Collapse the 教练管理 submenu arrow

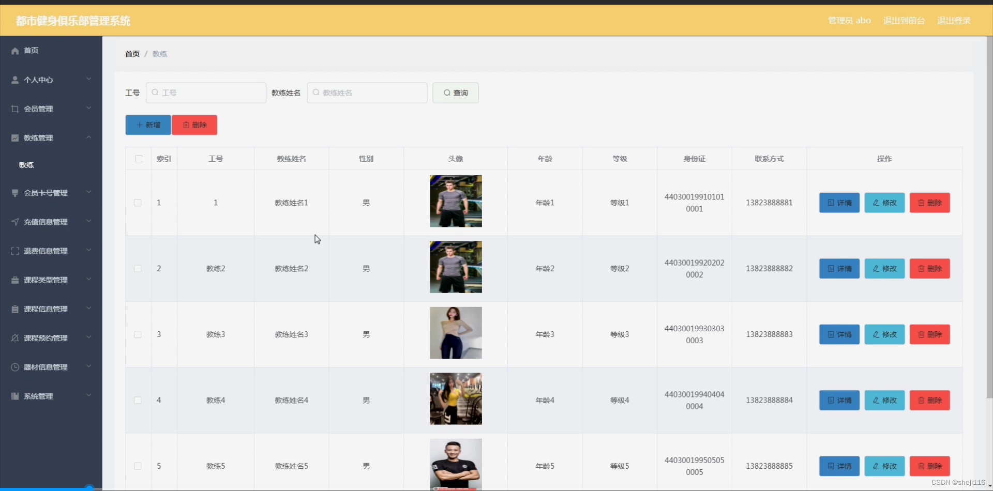coord(89,137)
